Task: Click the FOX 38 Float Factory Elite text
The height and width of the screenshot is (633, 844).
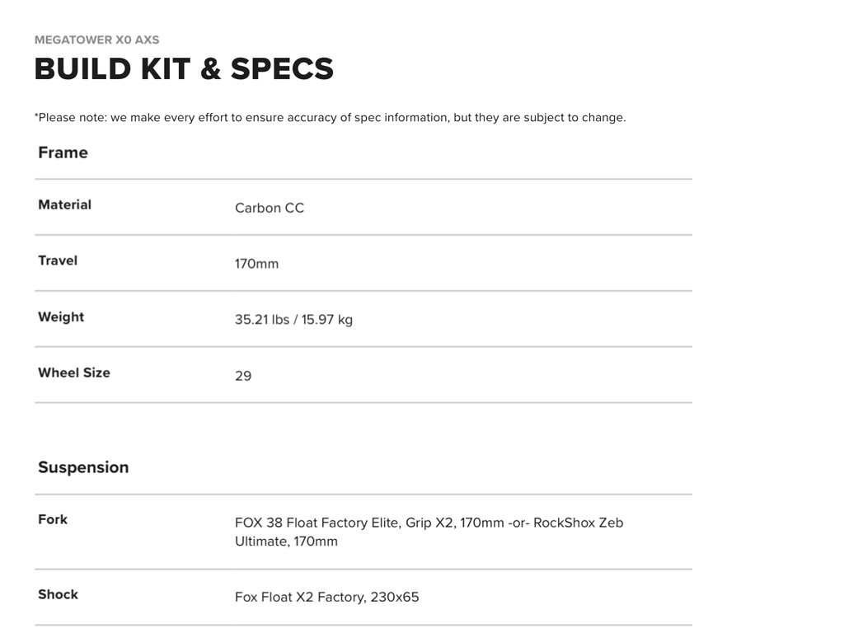Action: pyautogui.click(x=316, y=523)
